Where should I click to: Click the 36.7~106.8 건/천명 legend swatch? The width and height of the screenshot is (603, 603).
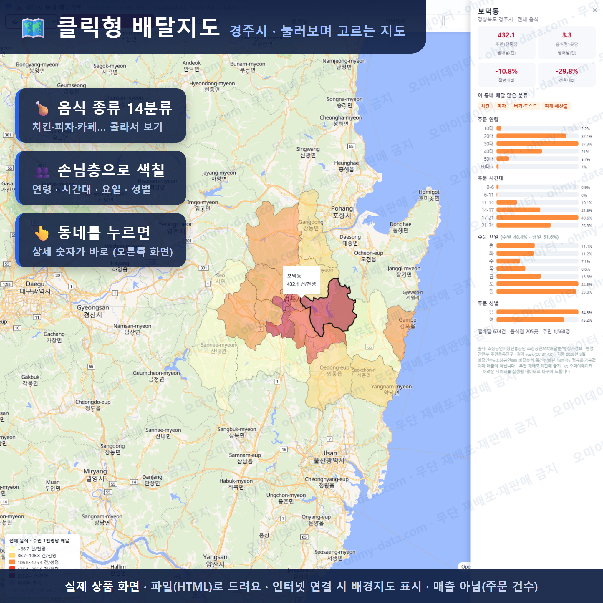coord(12,556)
